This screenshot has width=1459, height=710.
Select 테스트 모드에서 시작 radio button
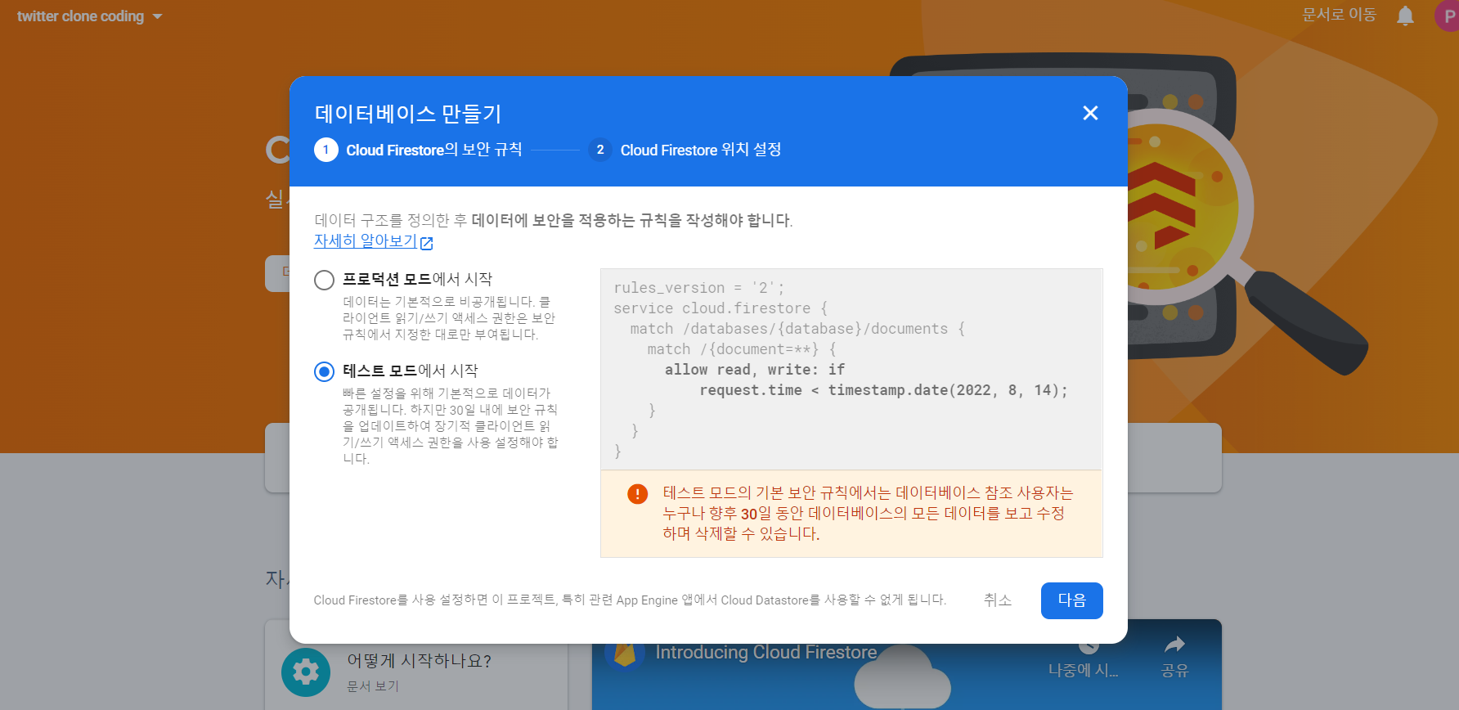click(x=325, y=371)
